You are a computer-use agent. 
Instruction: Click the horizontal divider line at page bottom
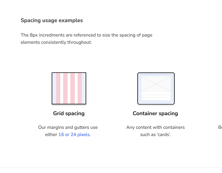111,167
